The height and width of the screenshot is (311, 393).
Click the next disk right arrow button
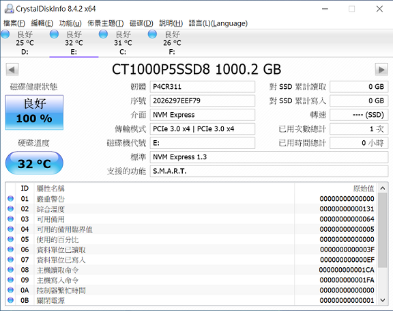(381, 70)
